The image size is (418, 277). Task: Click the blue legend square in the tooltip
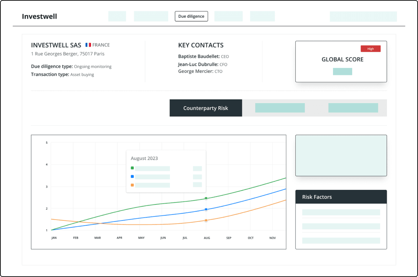point(132,177)
